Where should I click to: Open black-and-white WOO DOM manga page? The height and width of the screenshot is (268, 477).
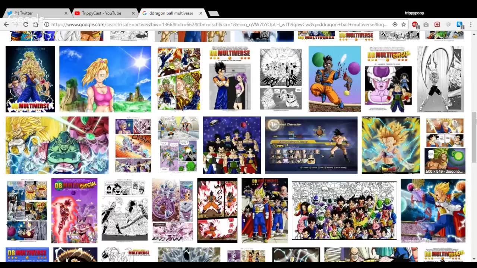coord(281,79)
